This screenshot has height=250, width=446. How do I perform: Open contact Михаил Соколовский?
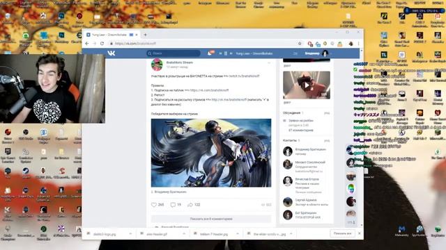coord(310,162)
